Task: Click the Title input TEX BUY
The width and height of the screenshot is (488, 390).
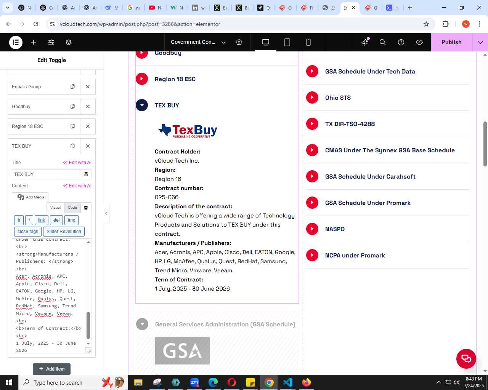Action: [x=46, y=174]
